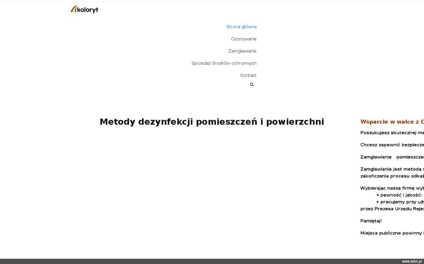Select Zamgławianie in the navigation menu
This screenshot has width=424, height=264.
(x=242, y=51)
